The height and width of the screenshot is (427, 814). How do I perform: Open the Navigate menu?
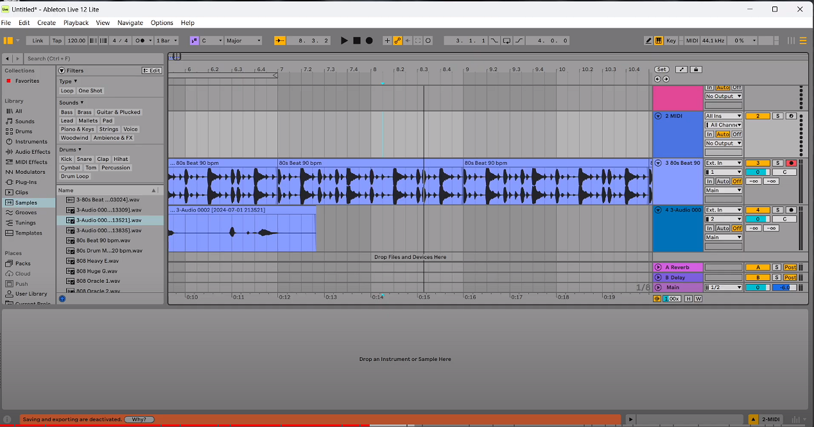pyautogui.click(x=130, y=22)
